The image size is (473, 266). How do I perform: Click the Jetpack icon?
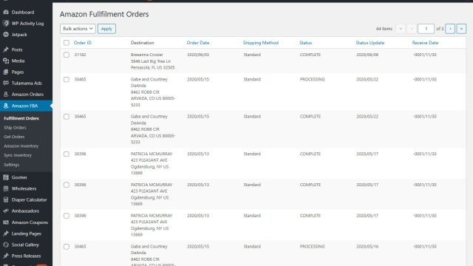pos(6,35)
